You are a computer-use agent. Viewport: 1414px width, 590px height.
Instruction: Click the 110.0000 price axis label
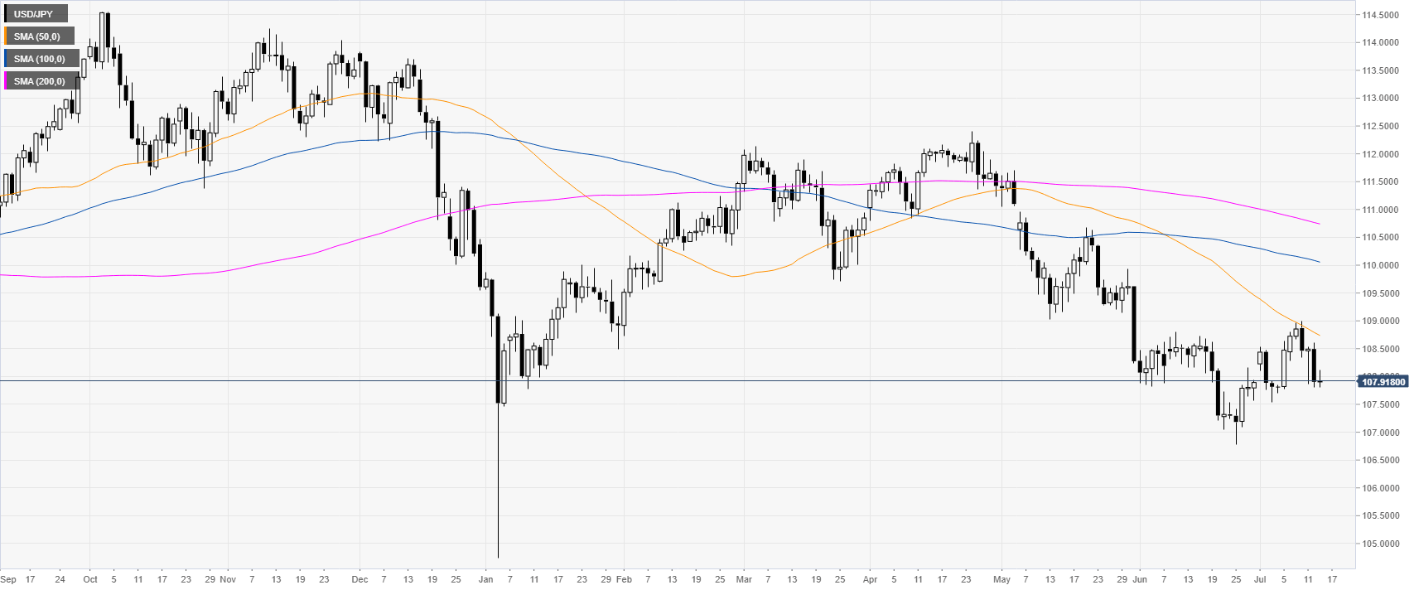tap(1380, 265)
